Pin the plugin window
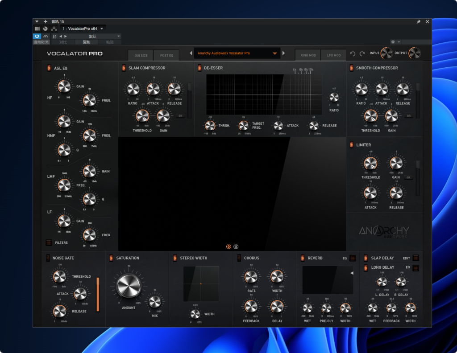The image size is (457, 353). click(419, 21)
